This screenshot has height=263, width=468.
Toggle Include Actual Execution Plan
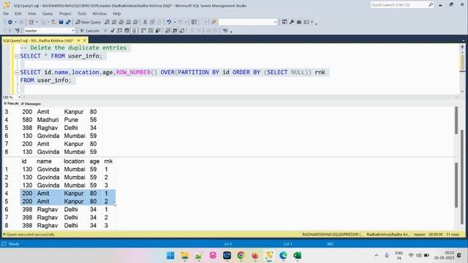point(143,31)
